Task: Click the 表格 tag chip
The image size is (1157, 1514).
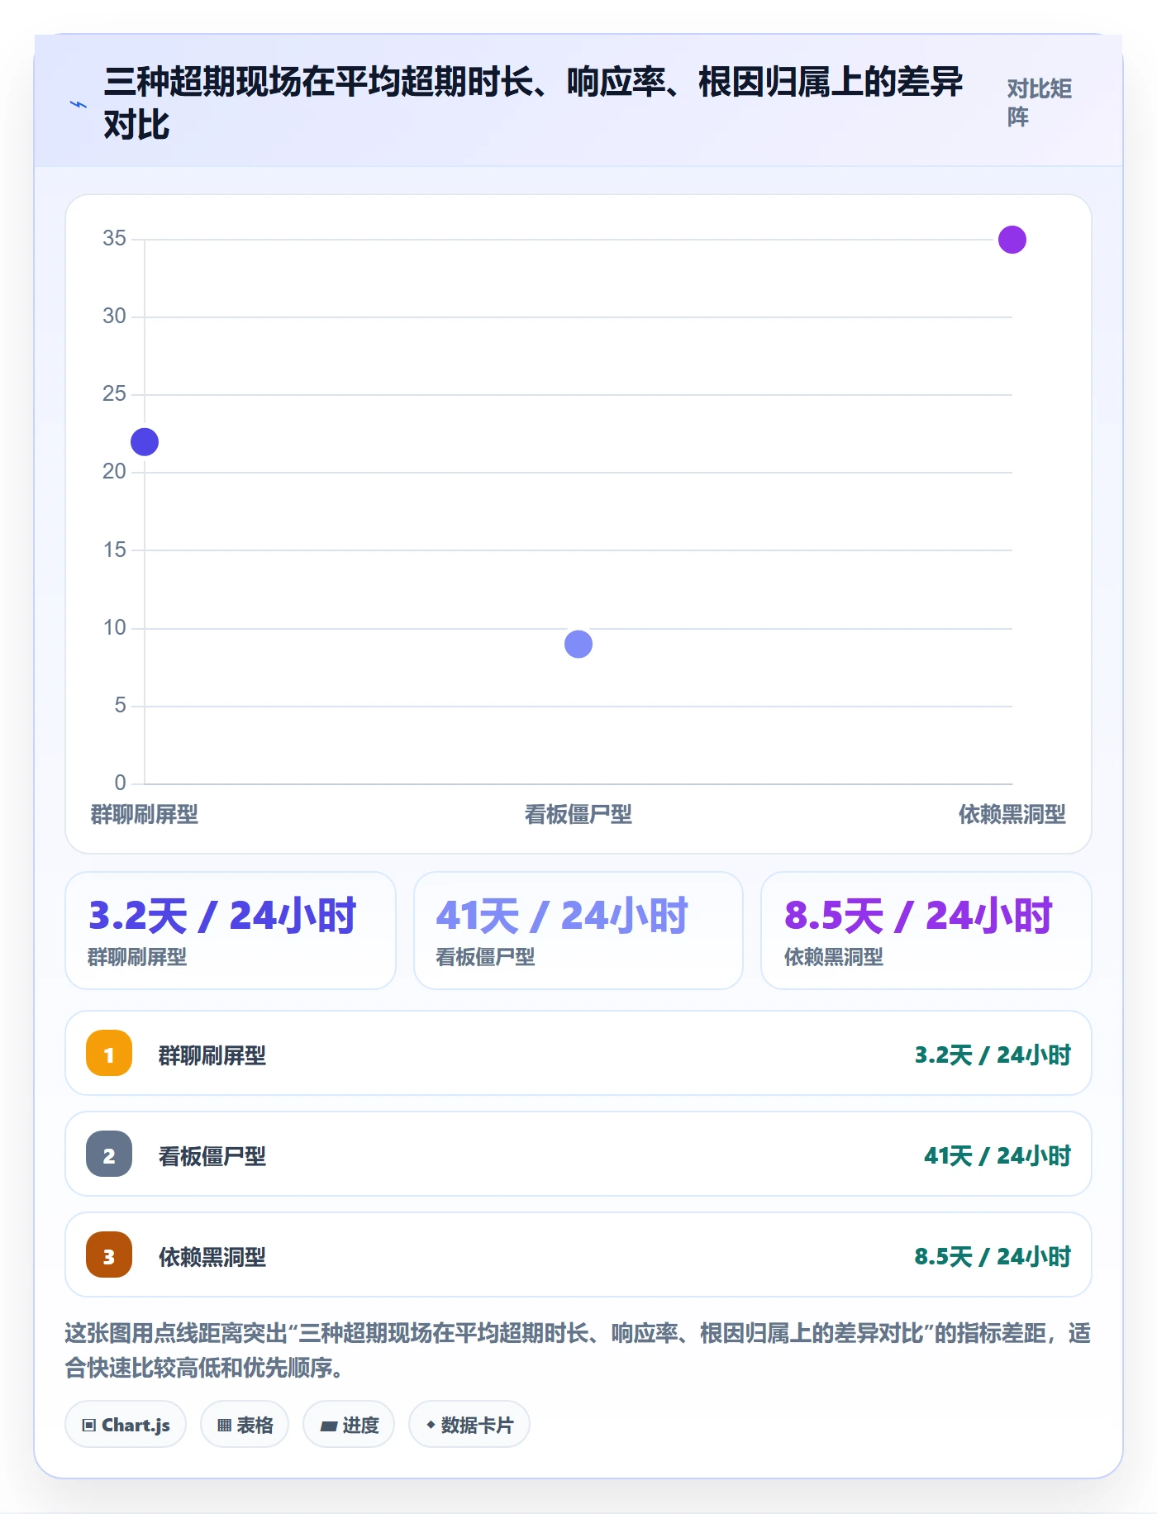Action: coord(245,1425)
